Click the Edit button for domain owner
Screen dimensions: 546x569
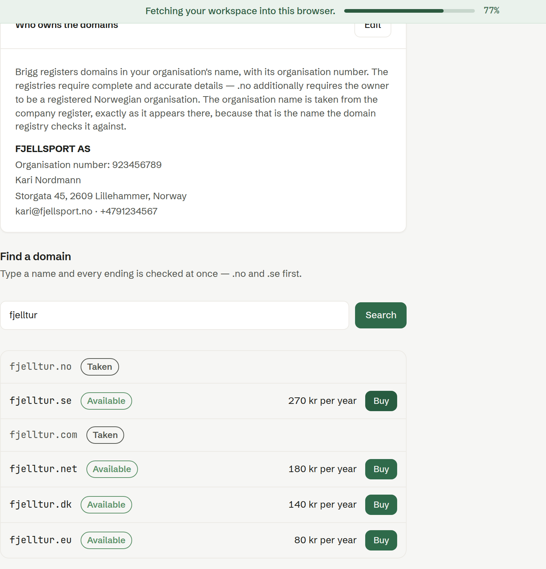tap(372, 30)
